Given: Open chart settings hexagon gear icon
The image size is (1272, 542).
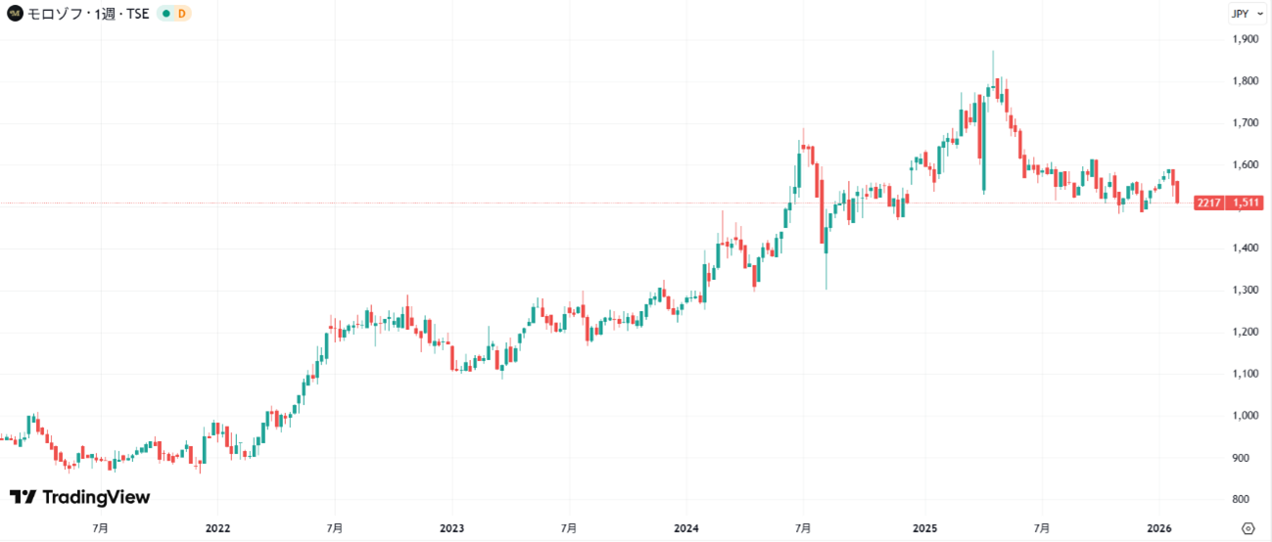Looking at the screenshot, I should click(1248, 528).
